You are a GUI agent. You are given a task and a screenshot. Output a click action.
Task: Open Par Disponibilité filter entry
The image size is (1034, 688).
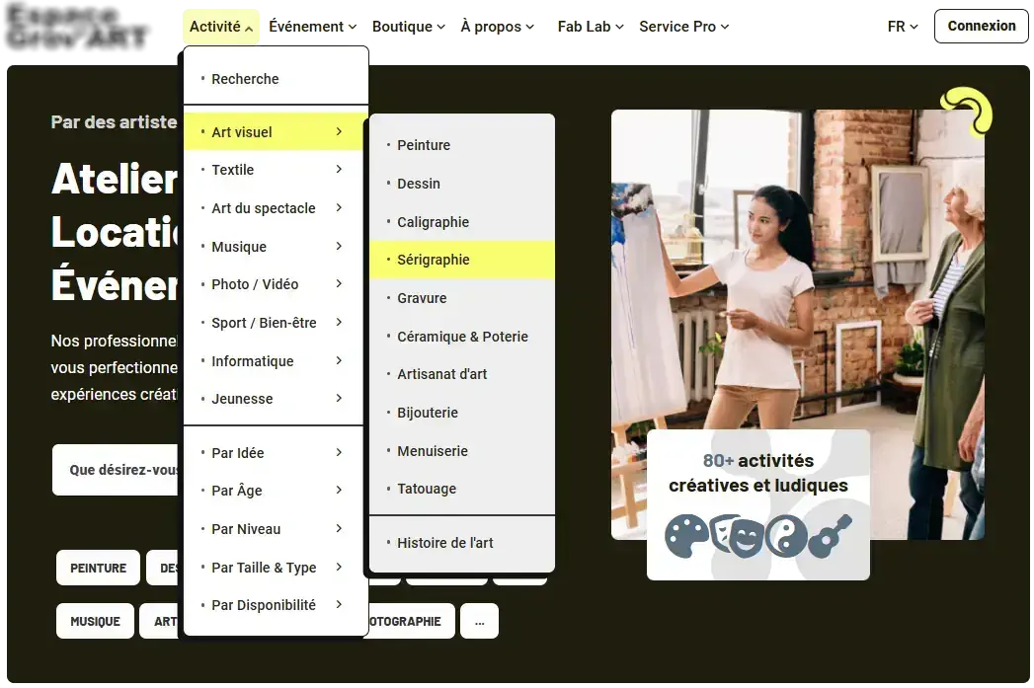264,605
